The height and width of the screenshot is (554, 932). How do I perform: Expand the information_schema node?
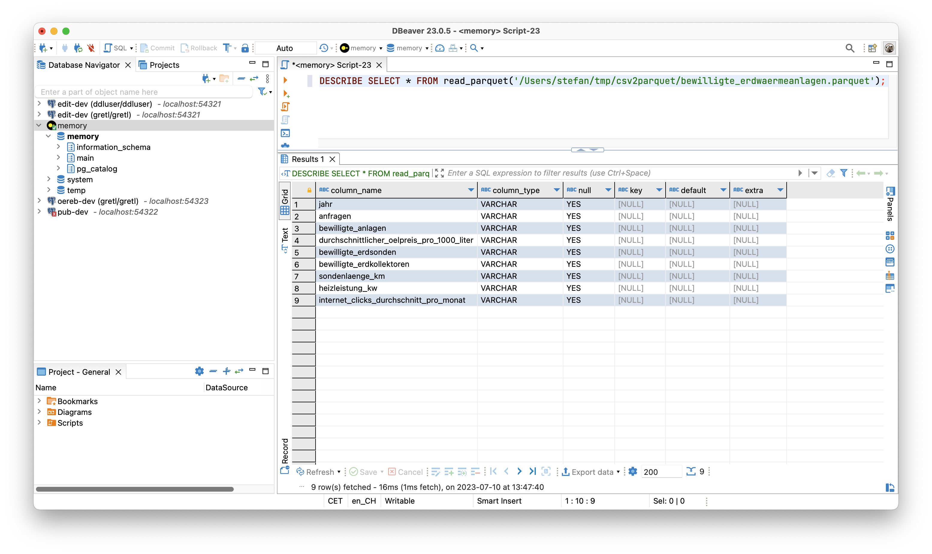tap(58, 147)
